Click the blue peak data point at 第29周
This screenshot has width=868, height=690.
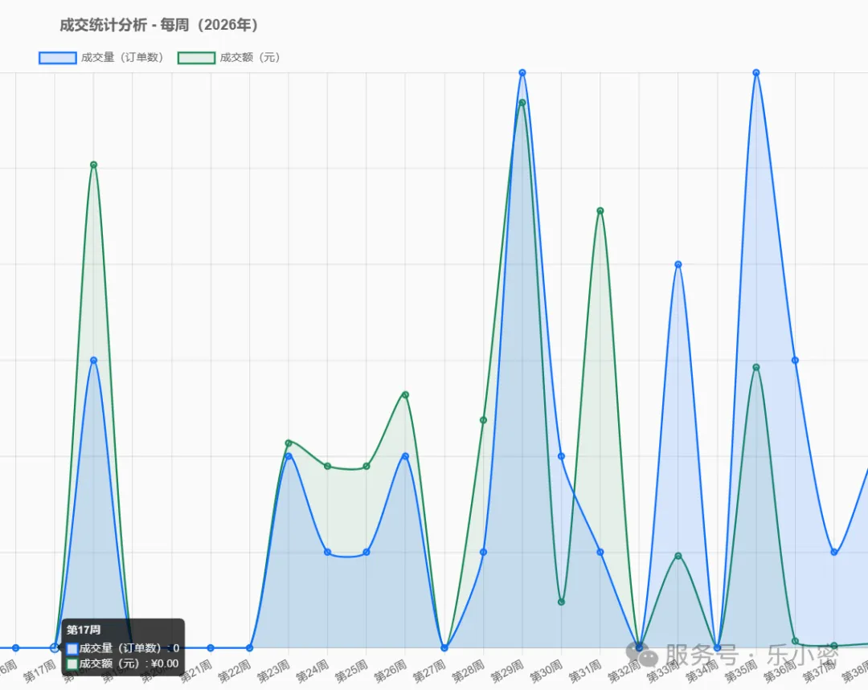(x=522, y=72)
